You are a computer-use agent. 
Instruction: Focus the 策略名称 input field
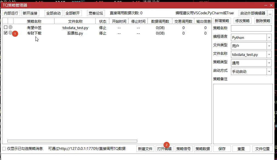(251, 28)
